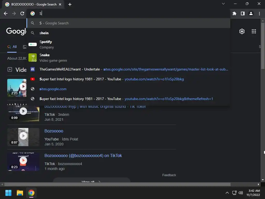Click the browser back arrow

click(6, 13)
